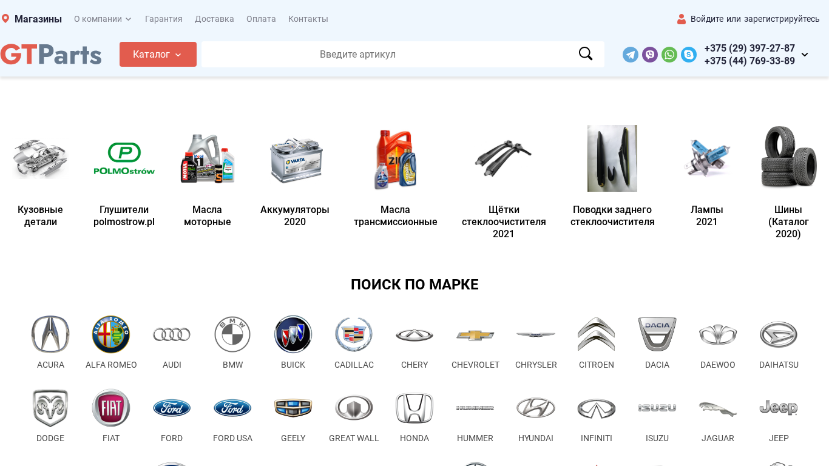
Task: Select the Chrysler wings logo
Action: 536,334
